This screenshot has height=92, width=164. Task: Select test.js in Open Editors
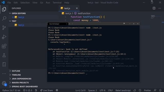pos(21,17)
